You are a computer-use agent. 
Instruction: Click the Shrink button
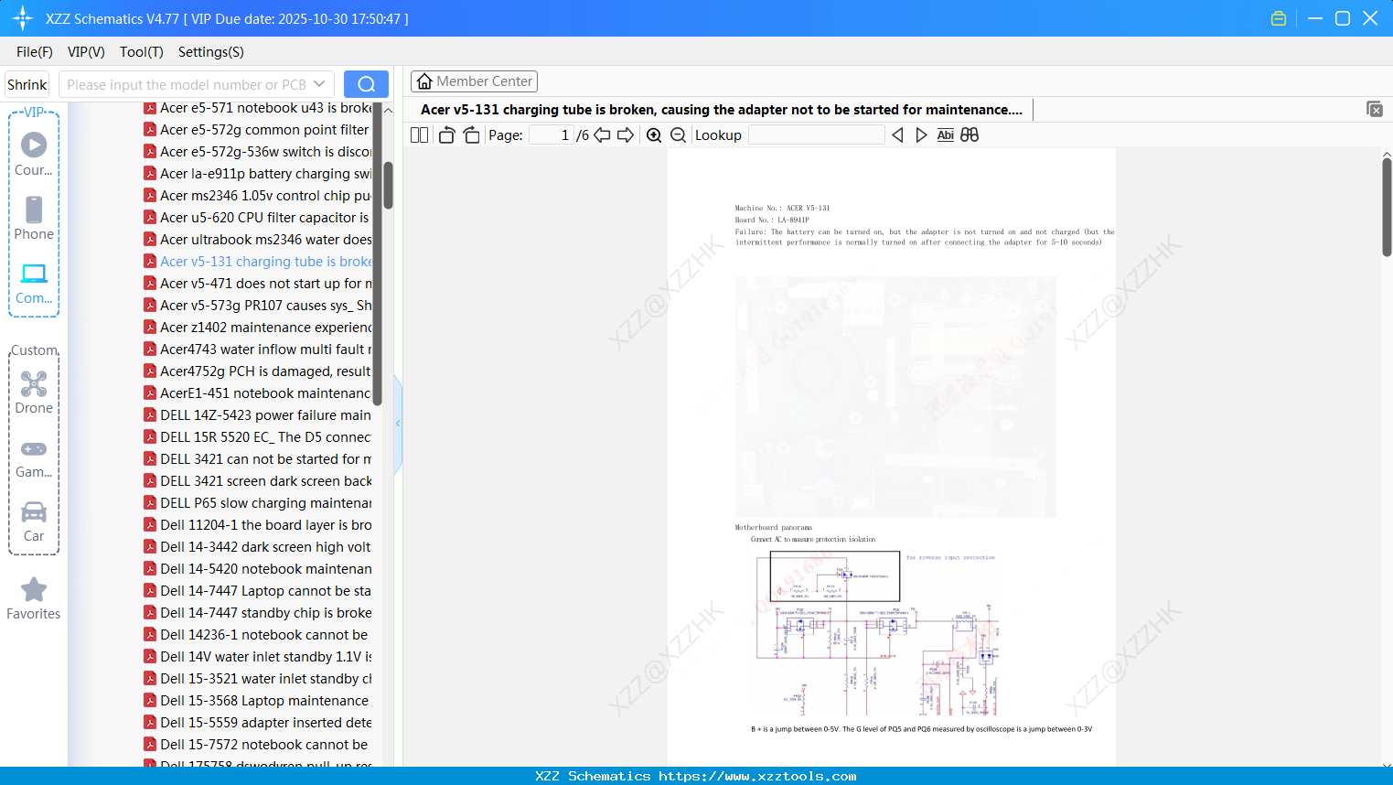(27, 84)
